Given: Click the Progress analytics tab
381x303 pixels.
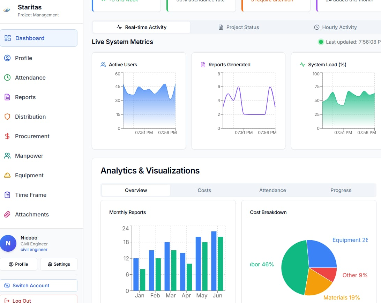Looking at the screenshot, I should 341,190.
